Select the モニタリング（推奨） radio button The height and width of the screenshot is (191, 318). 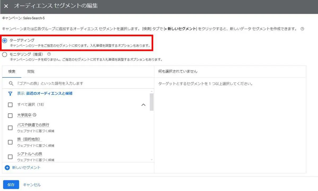[4, 54]
